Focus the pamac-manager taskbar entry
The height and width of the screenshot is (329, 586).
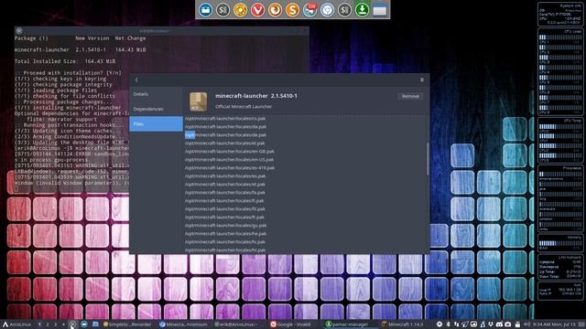tap(346, 324)
